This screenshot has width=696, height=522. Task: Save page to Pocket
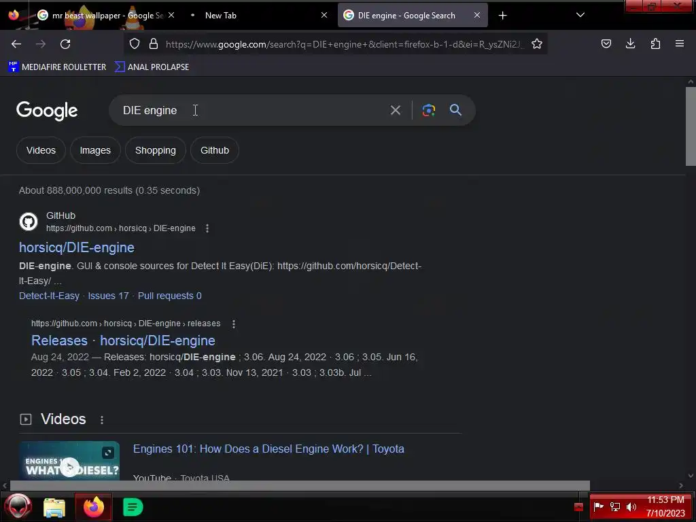(606, 43)
